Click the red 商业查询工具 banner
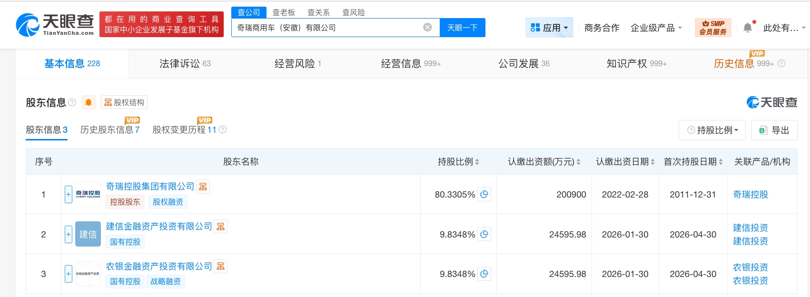Image resolution: width=810 pixels, height=297 pixels. tap(161, 24)
